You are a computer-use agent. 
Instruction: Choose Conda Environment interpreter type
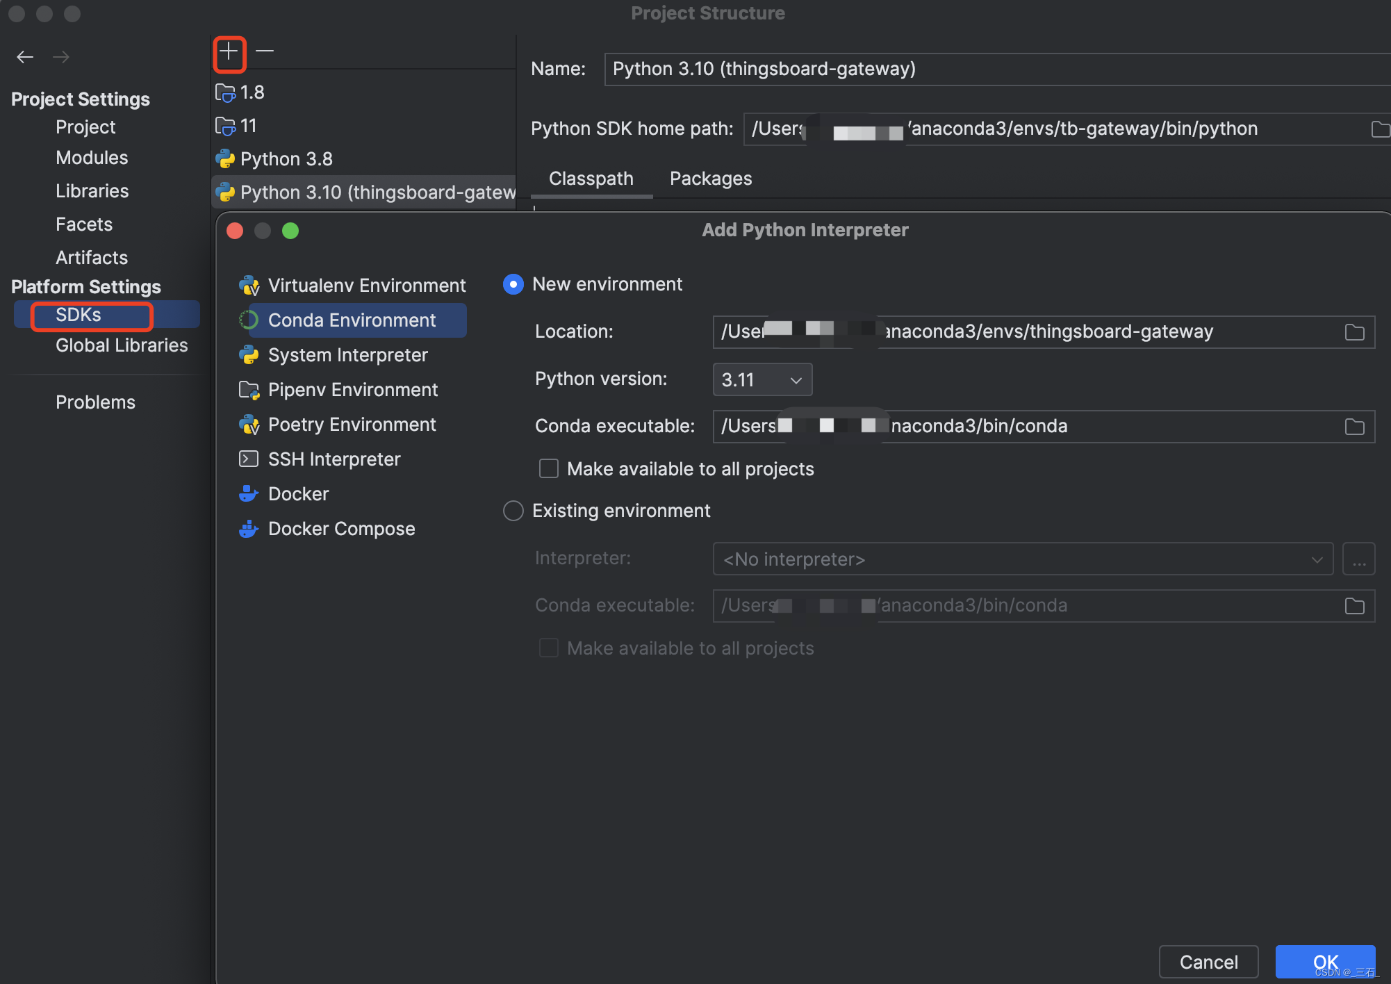point(352,320)
